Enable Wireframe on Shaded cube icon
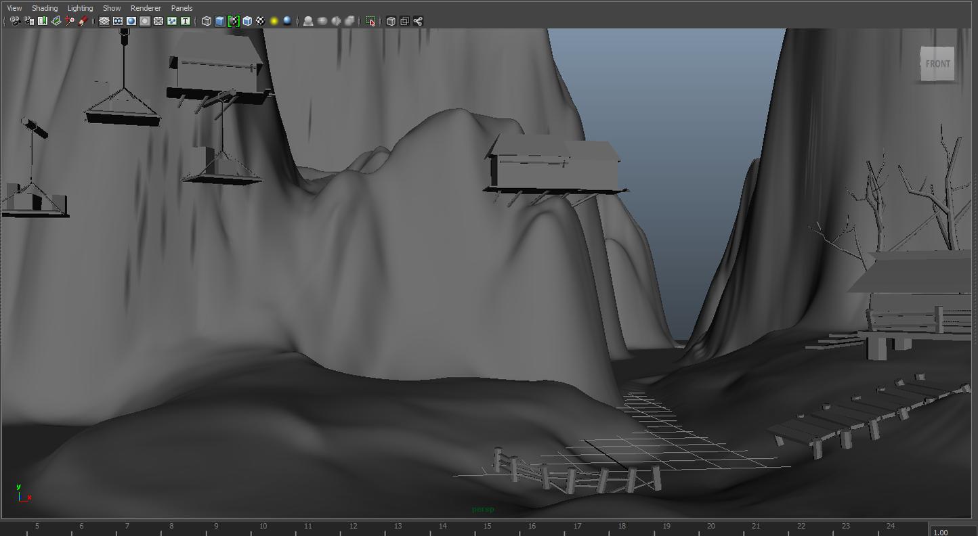The height and width of the screenshot is (536, 978). 247,21
